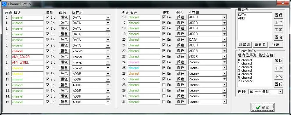
Task: Click 置顶 in the bit sequence panel
Action: pos(278,61)
